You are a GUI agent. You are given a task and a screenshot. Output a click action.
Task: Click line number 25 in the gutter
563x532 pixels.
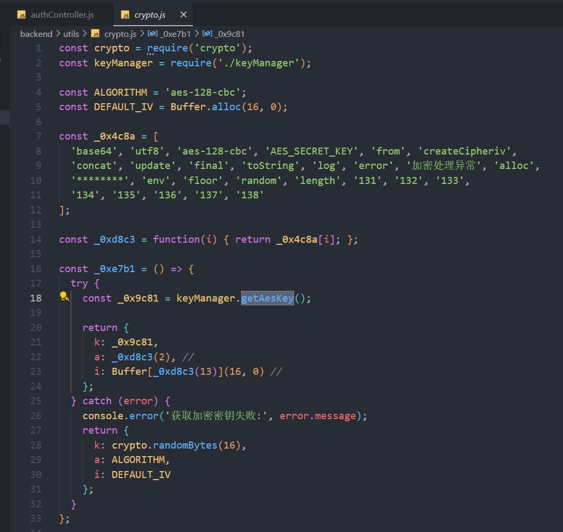pos(35,401)
